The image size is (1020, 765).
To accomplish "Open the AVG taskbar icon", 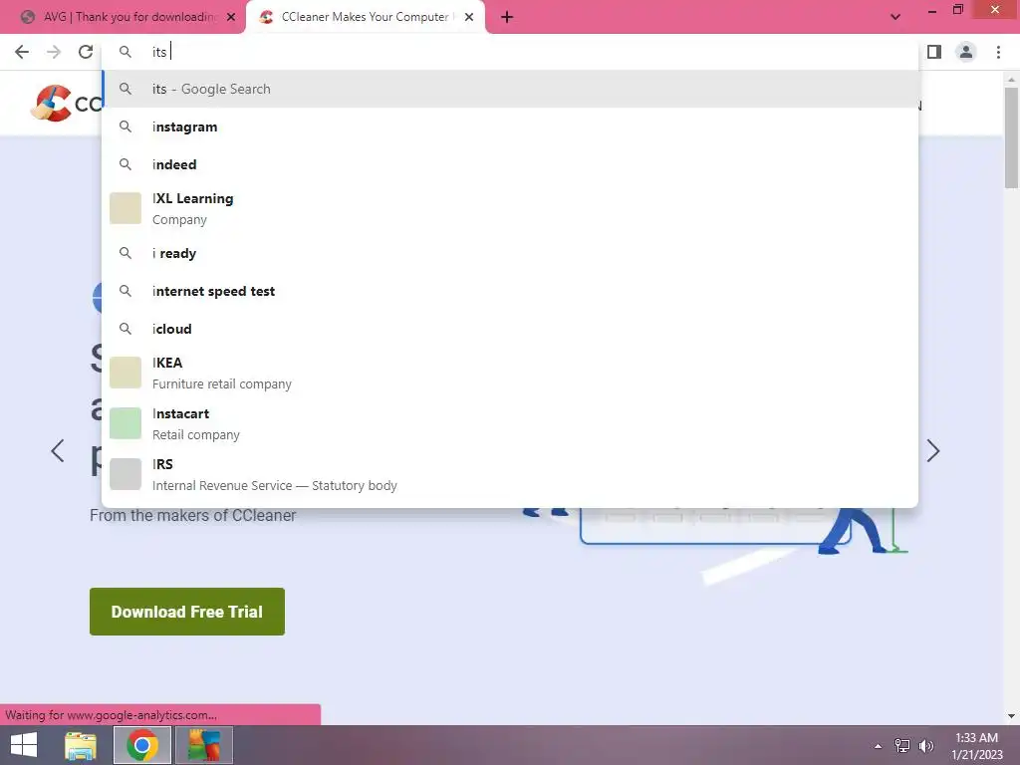I will (x=204, y=745).
